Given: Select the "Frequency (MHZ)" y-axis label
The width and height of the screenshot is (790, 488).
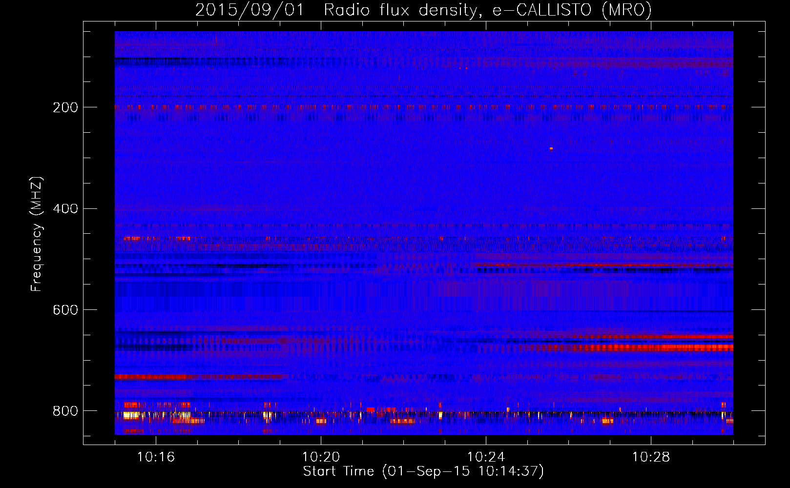Looking at the screenshot, I should (37, 234).
